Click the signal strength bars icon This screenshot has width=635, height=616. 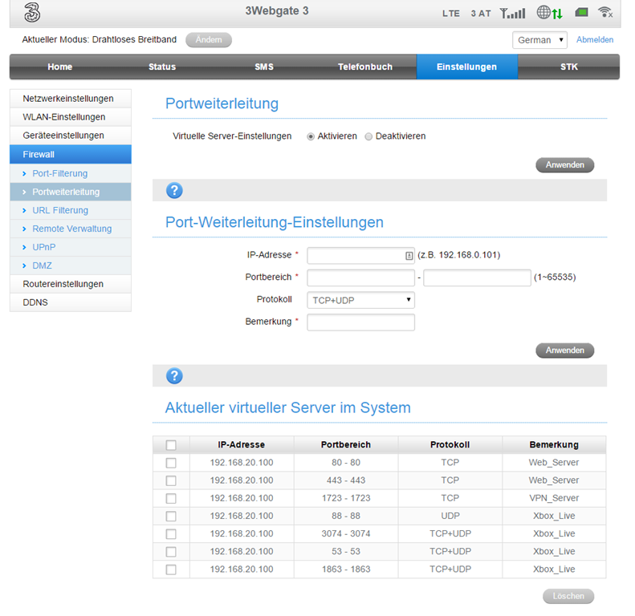[512, 14]
